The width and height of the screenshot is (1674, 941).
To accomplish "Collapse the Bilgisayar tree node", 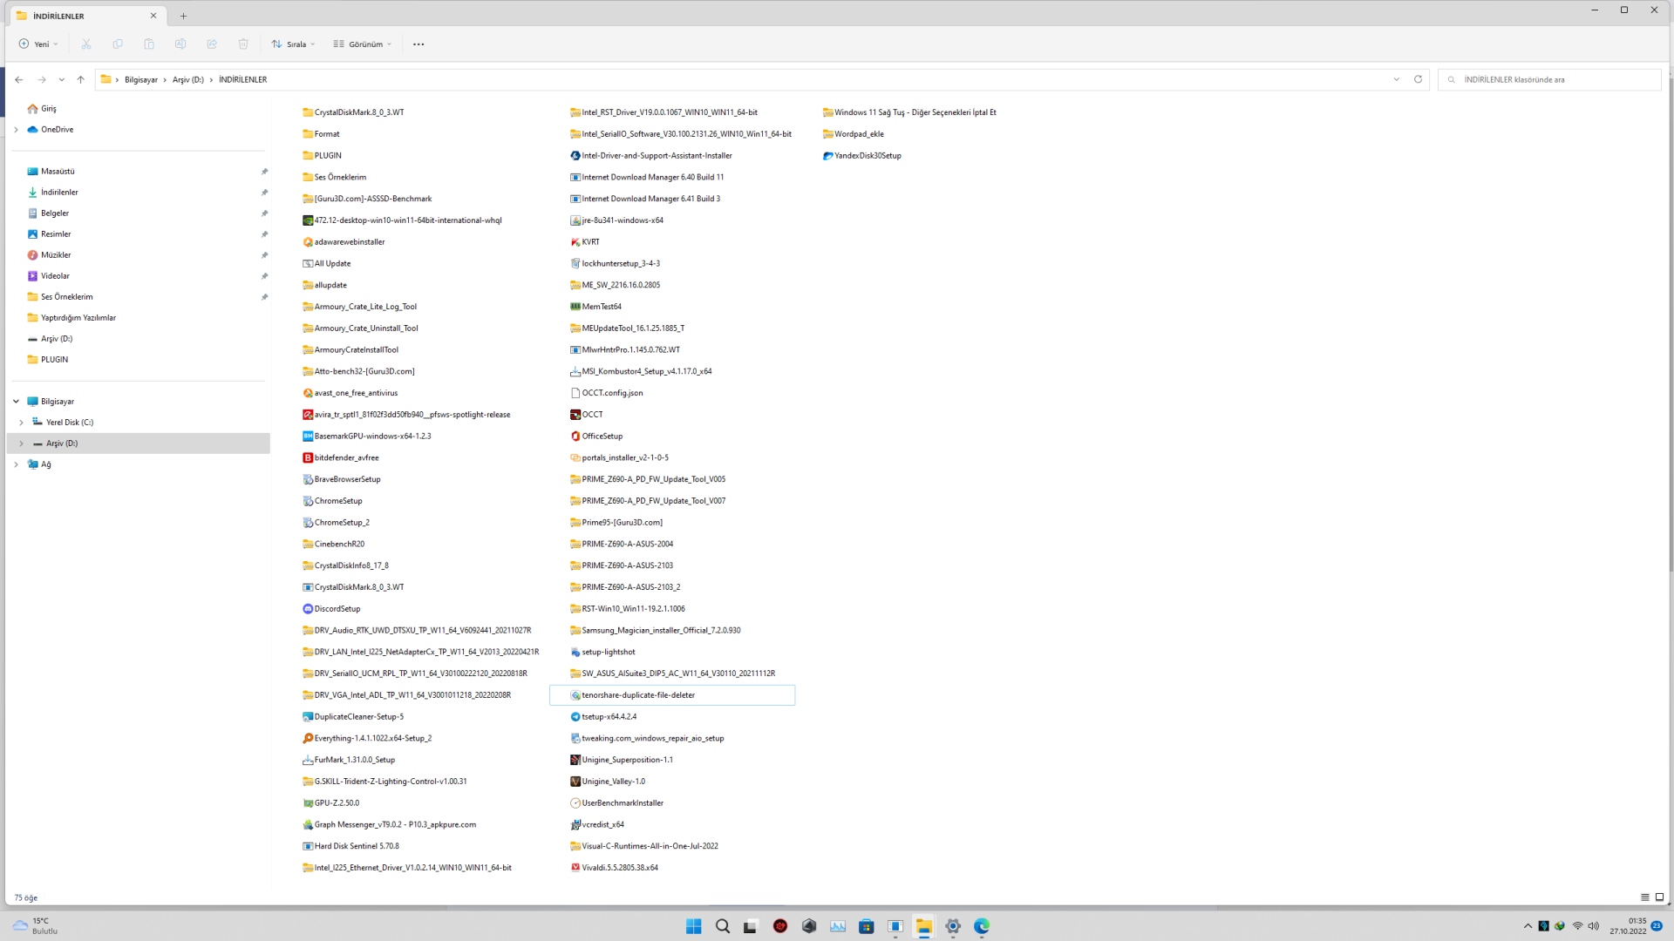I will (16, 402).
